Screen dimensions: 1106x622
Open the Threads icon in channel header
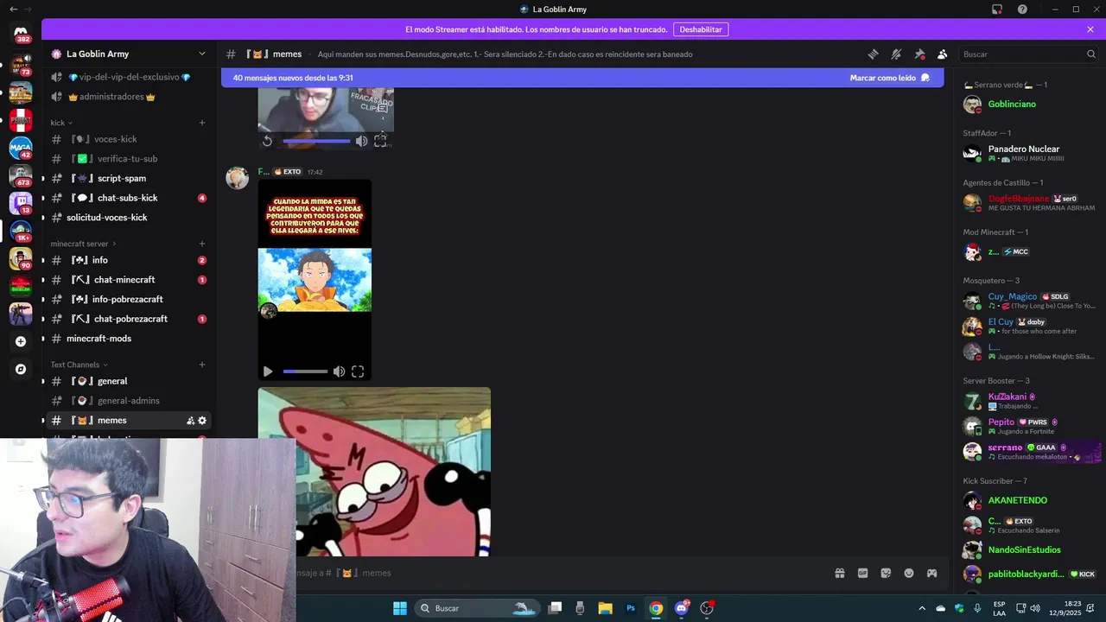(873, 54)
